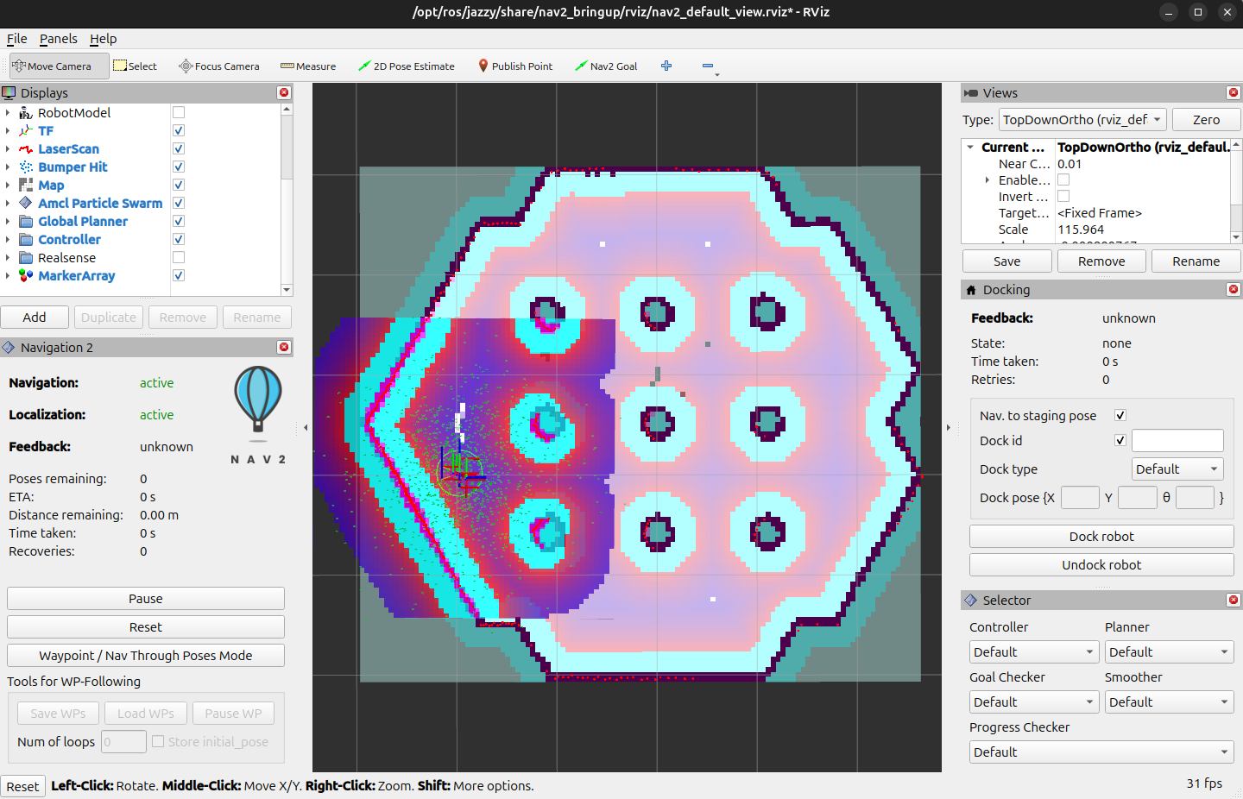Expand the MarkerArray entry

[8, 276]
